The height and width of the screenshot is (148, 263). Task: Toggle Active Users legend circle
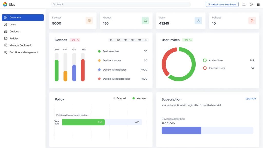click(205, 60)
